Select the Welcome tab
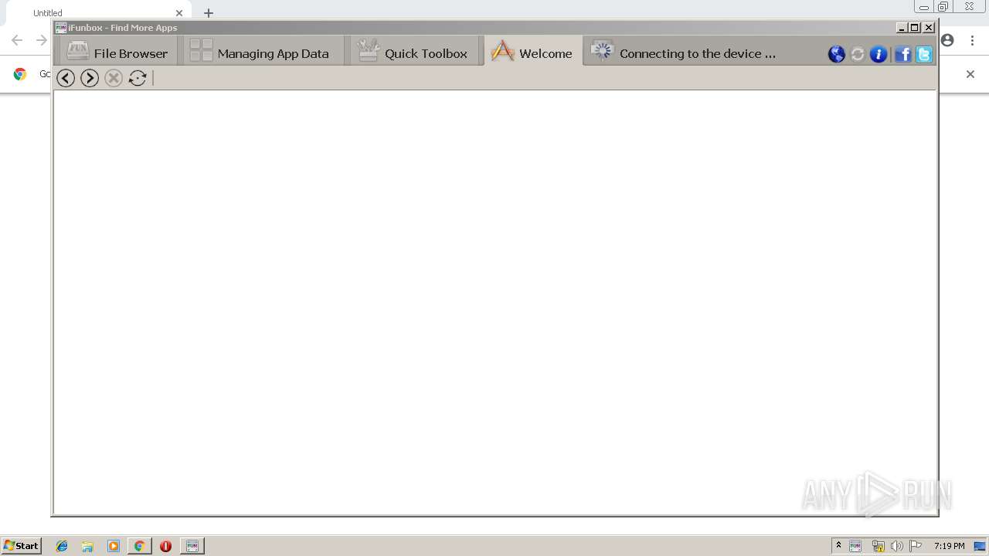Screen dimensions: 989x556 pyautogui.click(x=533, y=53)
